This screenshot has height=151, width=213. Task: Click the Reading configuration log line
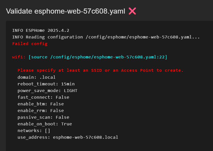point(106,37)
